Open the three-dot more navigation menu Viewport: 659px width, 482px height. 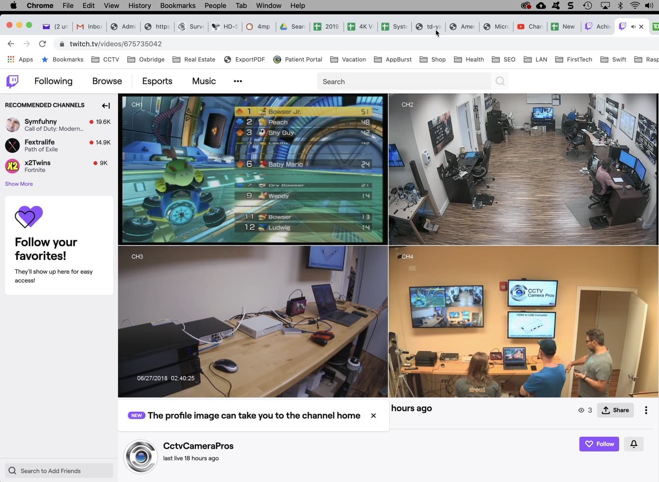238,81
